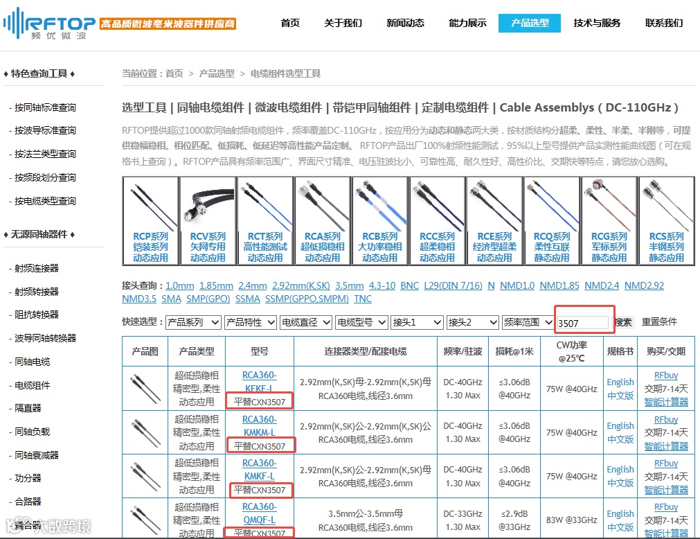Expand the 接头1 dropdown
The width and height of the screenshot is (700, 539).
(417, 322)
